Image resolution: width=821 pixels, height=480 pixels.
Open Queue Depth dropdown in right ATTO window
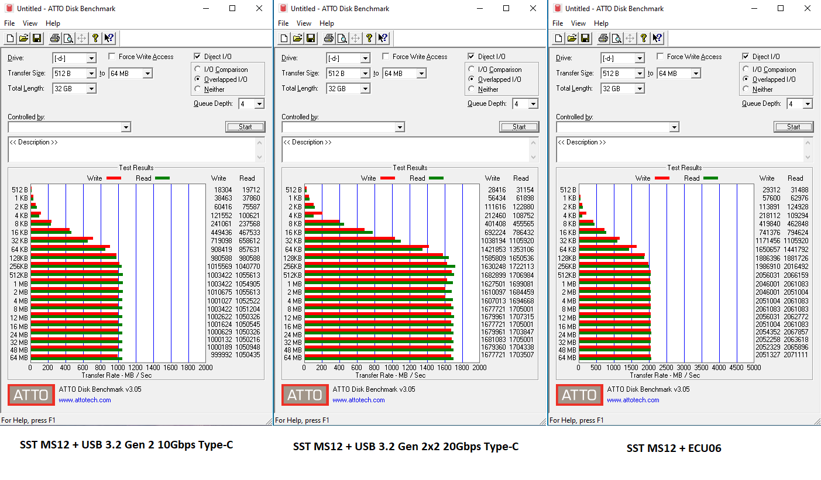808,103
